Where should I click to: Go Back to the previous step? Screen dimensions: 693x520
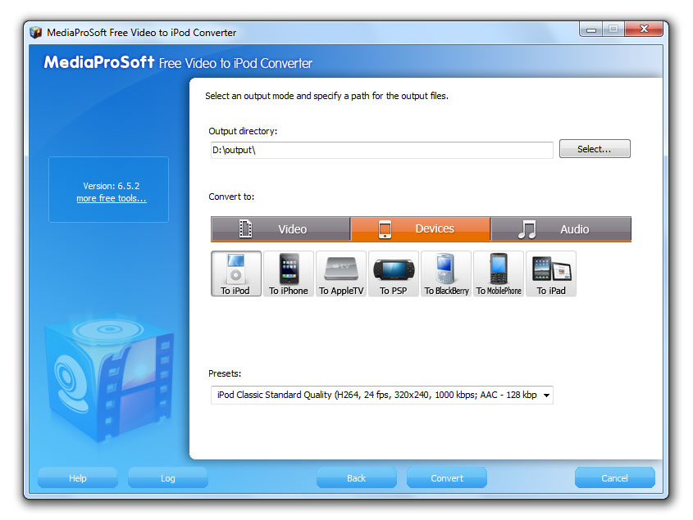coord(356,478)
